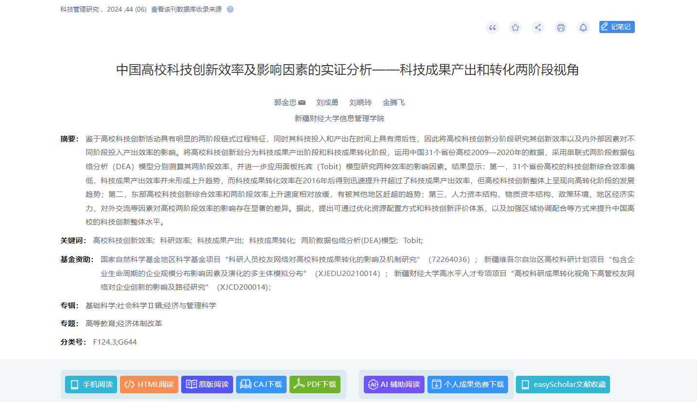Download the article via PDF下载 button
697x402 pixels.
click(315, 384)
